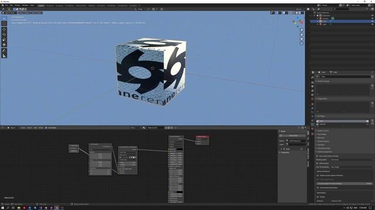Select the Measure tool

4,56
